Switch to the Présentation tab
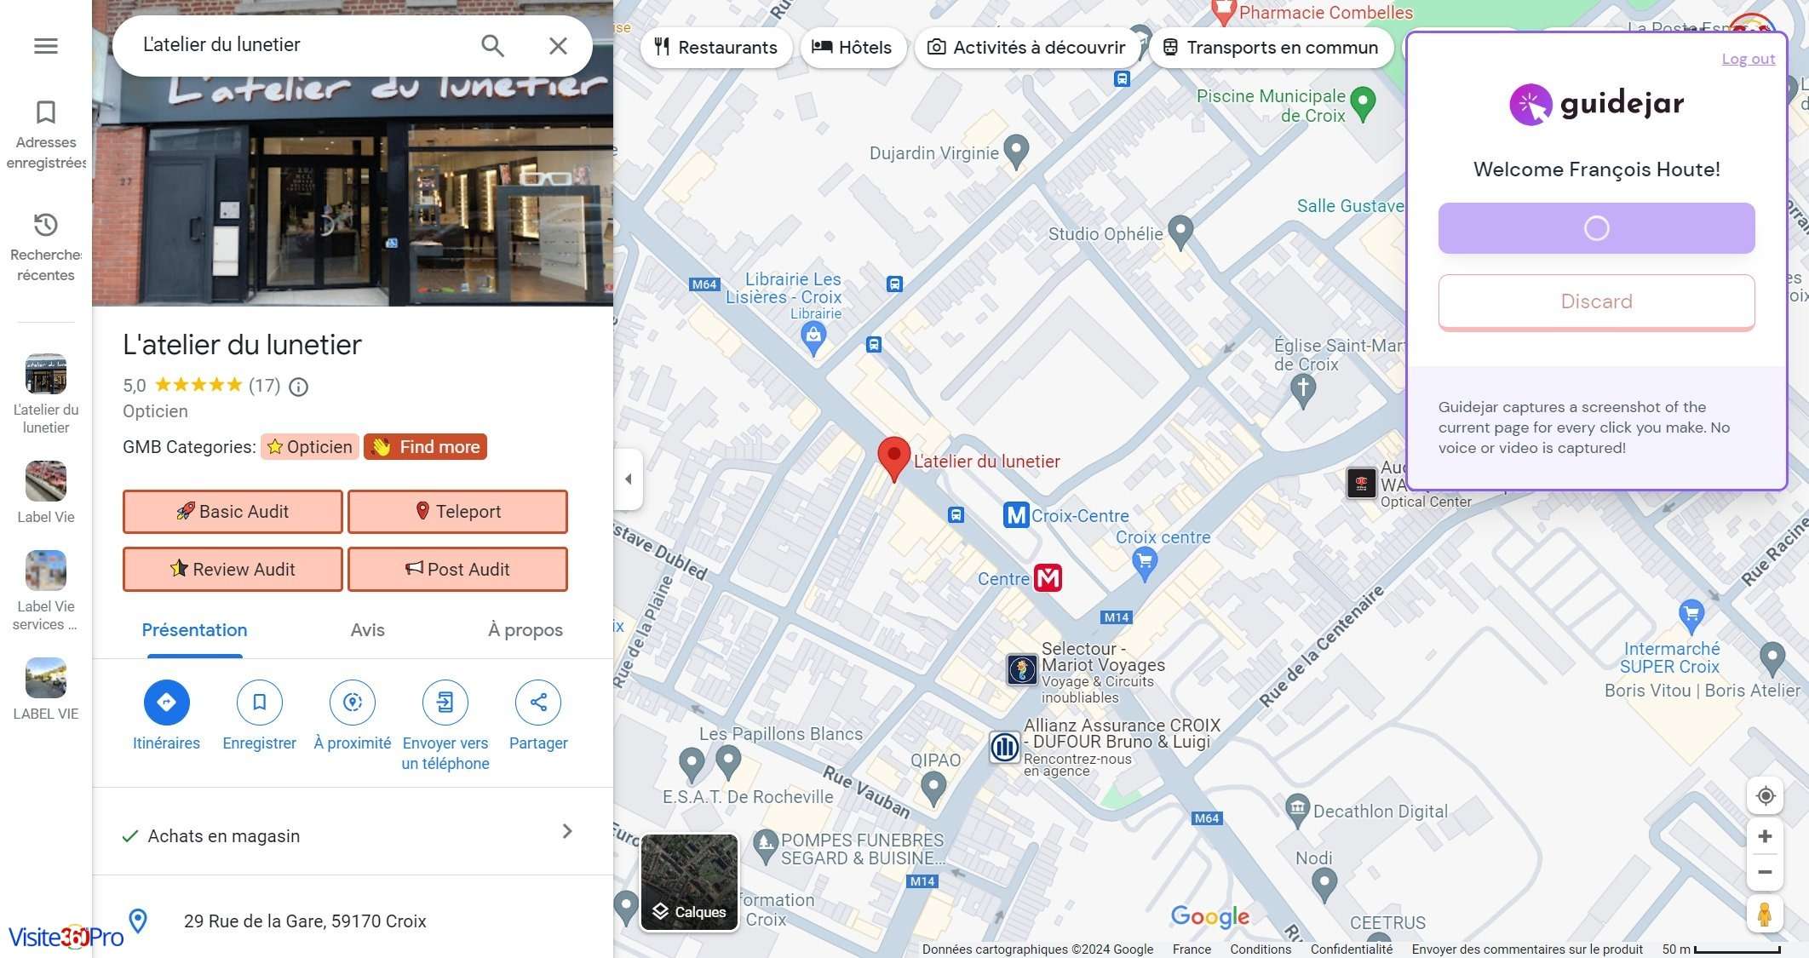The image size is (1809, 958). pos(194,631)
